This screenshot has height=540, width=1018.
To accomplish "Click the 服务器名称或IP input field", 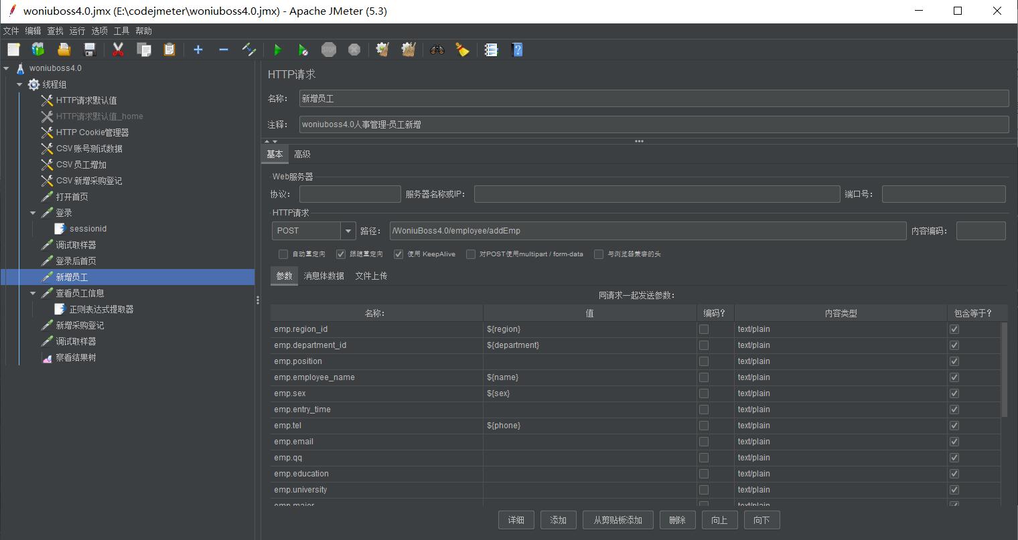I will 657,194.
